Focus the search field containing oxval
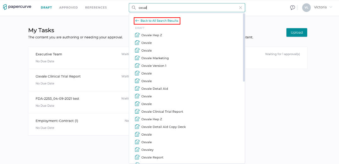339x164 pixels. (x=187, y=8)
